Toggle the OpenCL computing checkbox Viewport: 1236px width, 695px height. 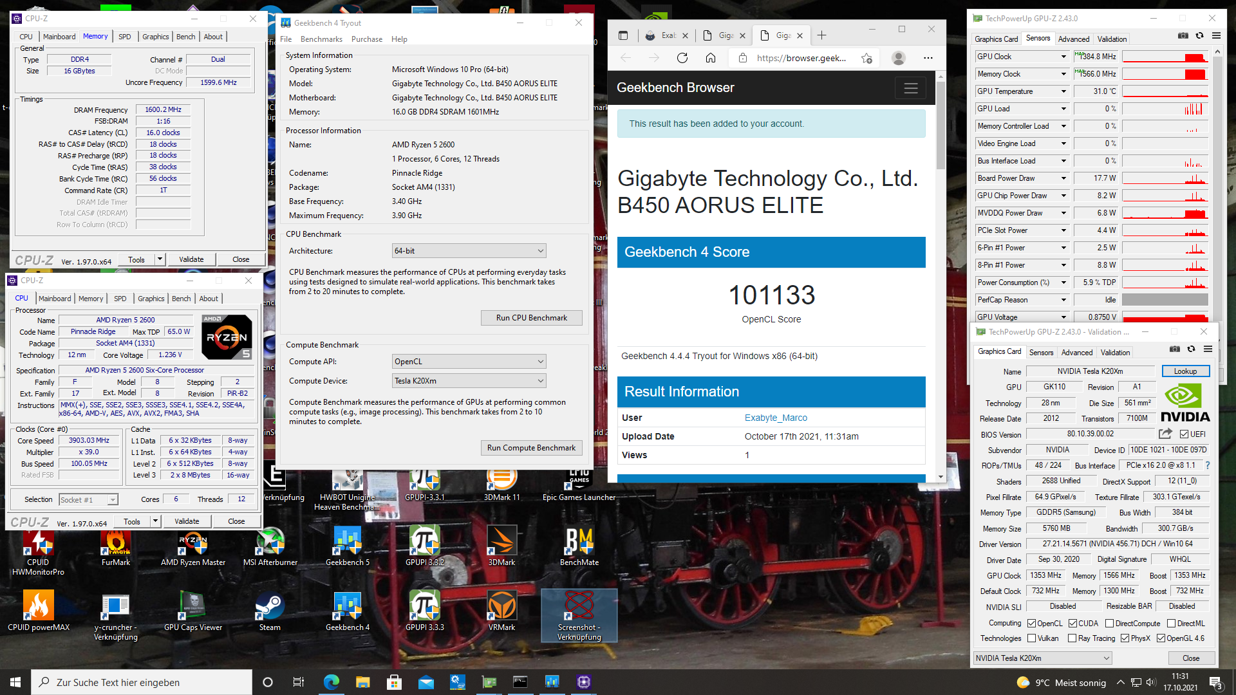click(1031, 624)
